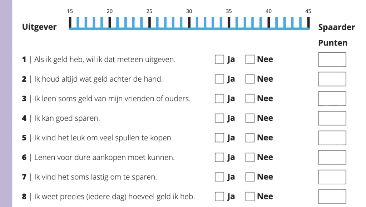
Task: Check Nee for question 8 about knowing your money
Action: pyautogui.click(x=250, y=196)
